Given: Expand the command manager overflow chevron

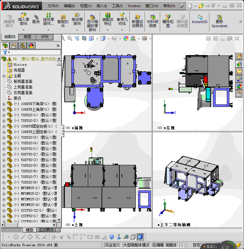Looking at the screenshot, I should pos(241,22).
